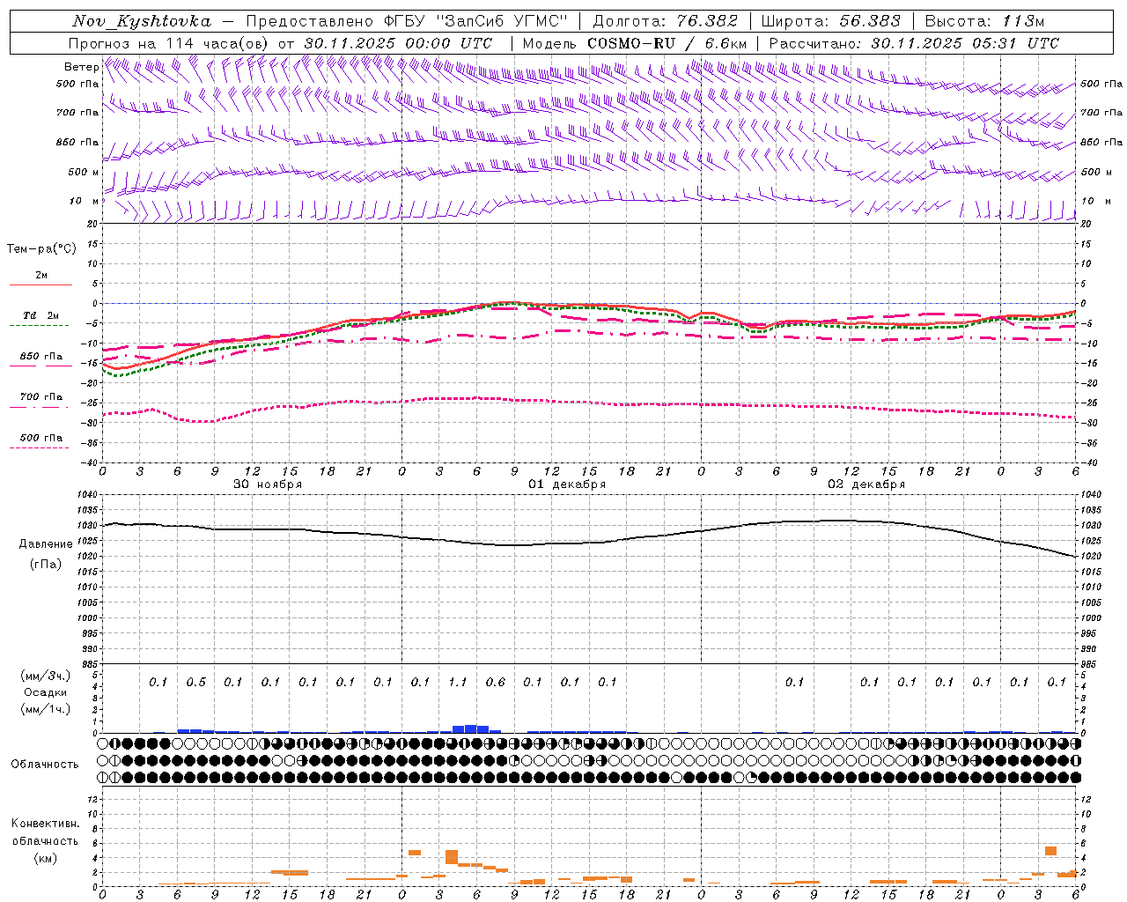
Task: Click the dotted line sample under legend '500 гПа'
Action: [x=40, y=447]
